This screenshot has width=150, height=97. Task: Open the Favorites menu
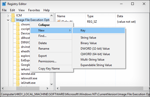[34, 10]
